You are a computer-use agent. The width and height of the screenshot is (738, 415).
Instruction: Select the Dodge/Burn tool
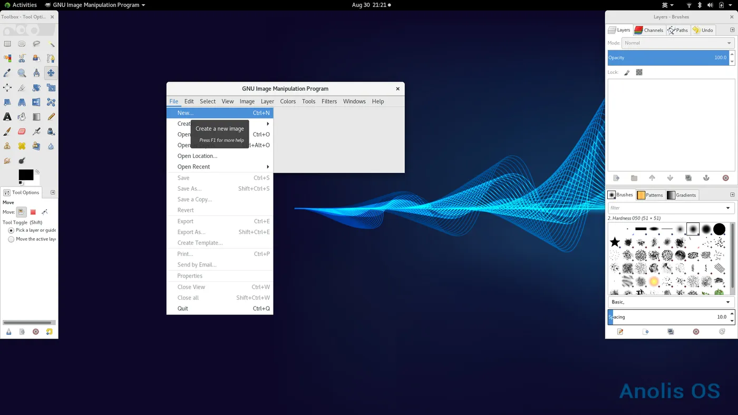22,161
